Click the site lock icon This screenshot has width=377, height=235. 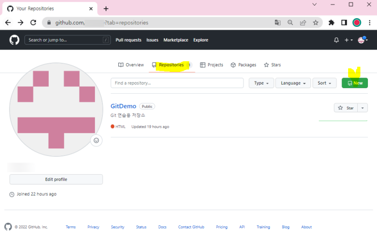(x=49, y=23)
